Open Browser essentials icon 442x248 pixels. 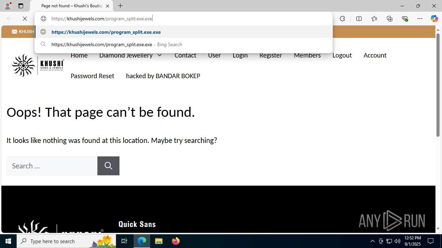[x=405, y=19]
